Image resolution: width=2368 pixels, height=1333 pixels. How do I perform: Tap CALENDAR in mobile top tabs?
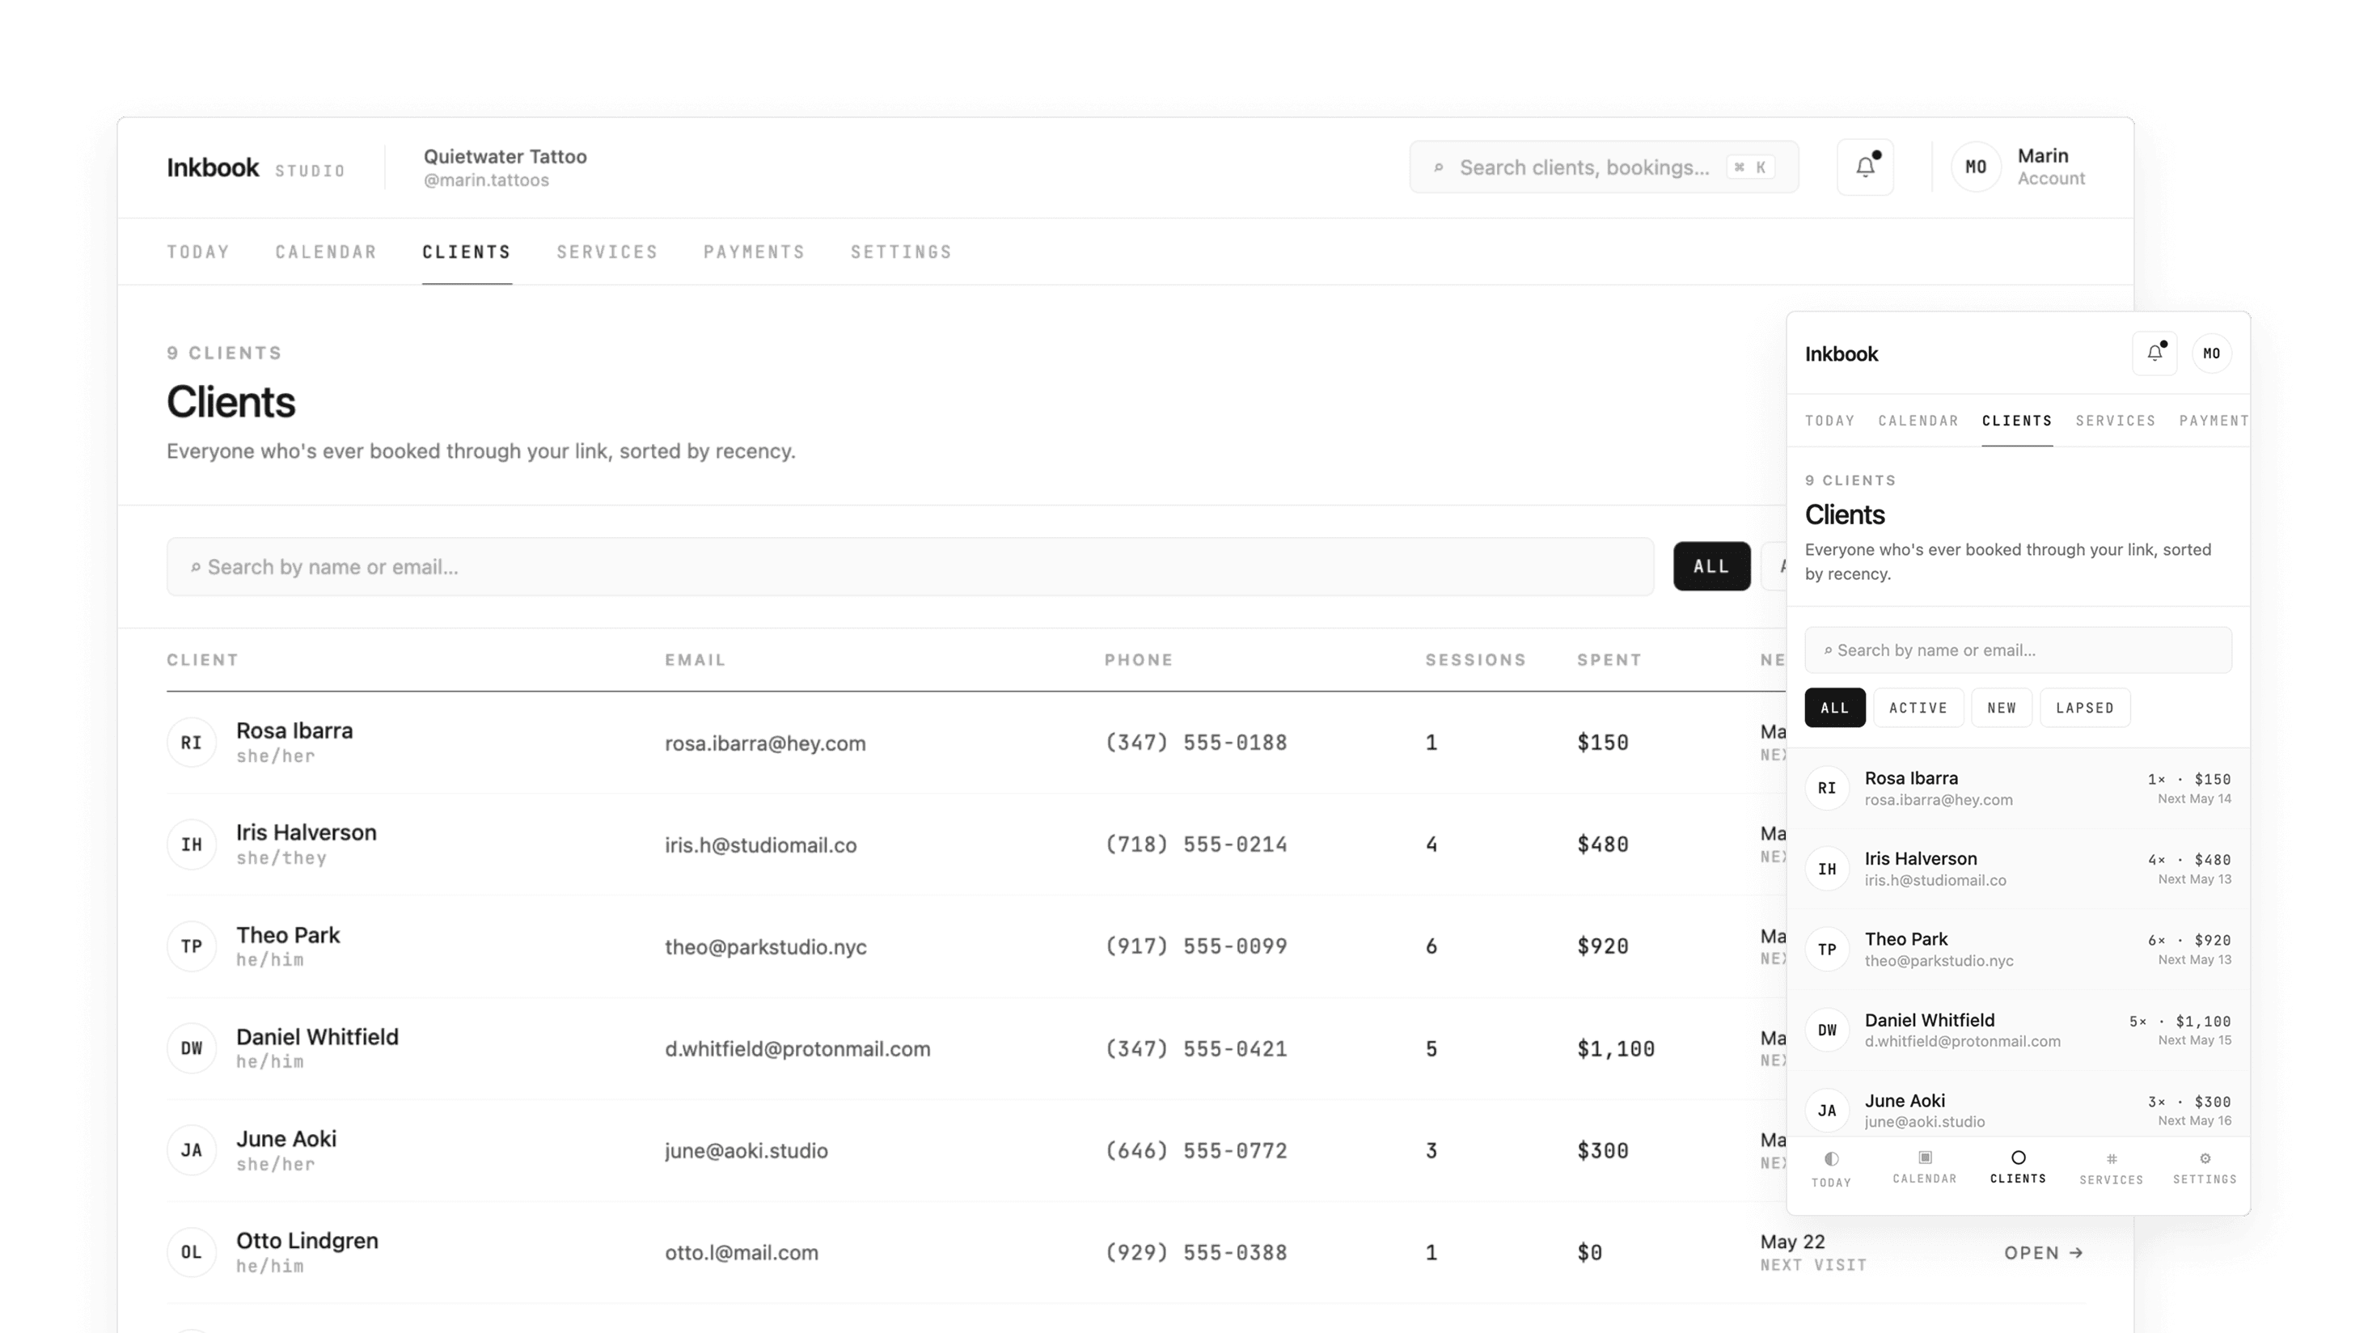coord(1918,421)
